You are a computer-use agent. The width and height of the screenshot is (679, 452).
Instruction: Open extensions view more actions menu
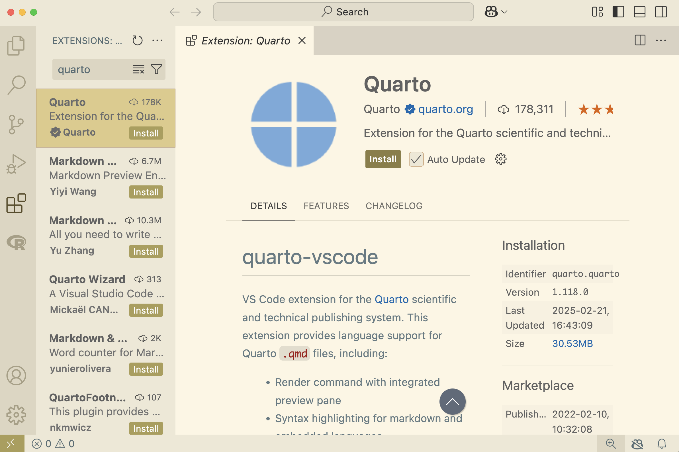pos(157,41)
